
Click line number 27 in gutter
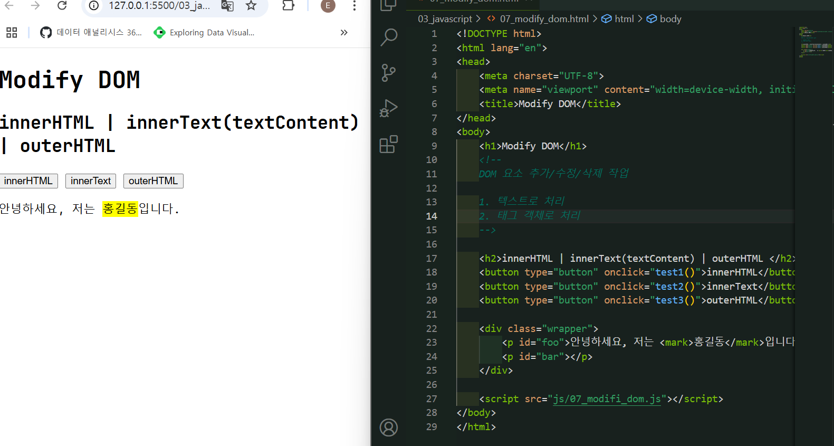click(x=432, y=399)
